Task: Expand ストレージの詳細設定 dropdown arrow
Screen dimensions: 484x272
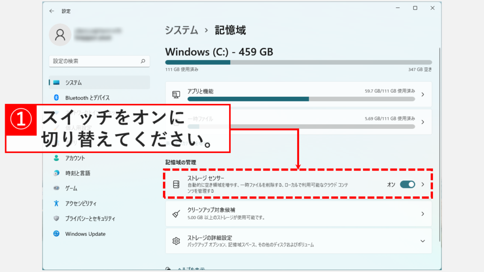Action: coord(423,241)
